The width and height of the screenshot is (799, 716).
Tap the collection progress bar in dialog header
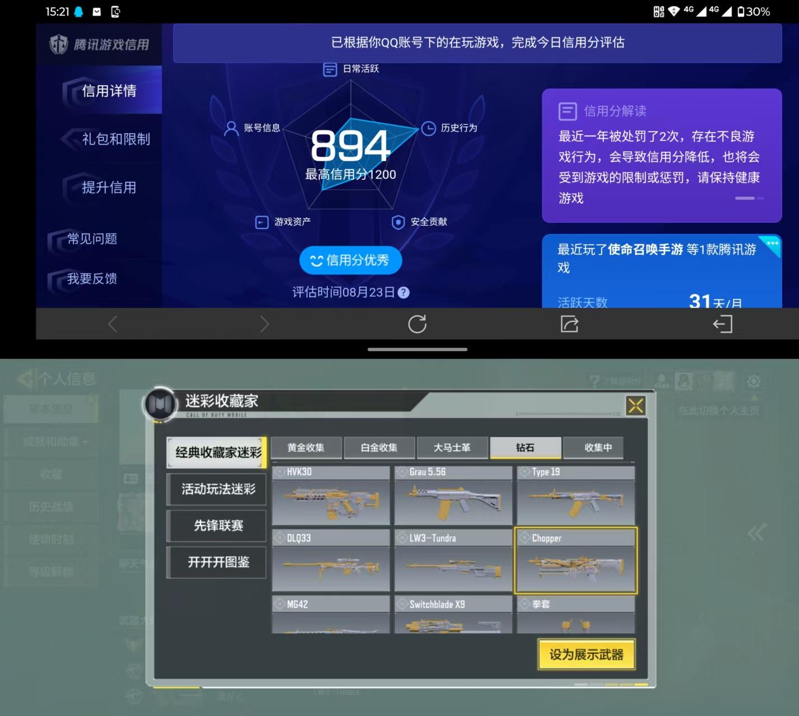pyautogui.click(x=568, y=414)
